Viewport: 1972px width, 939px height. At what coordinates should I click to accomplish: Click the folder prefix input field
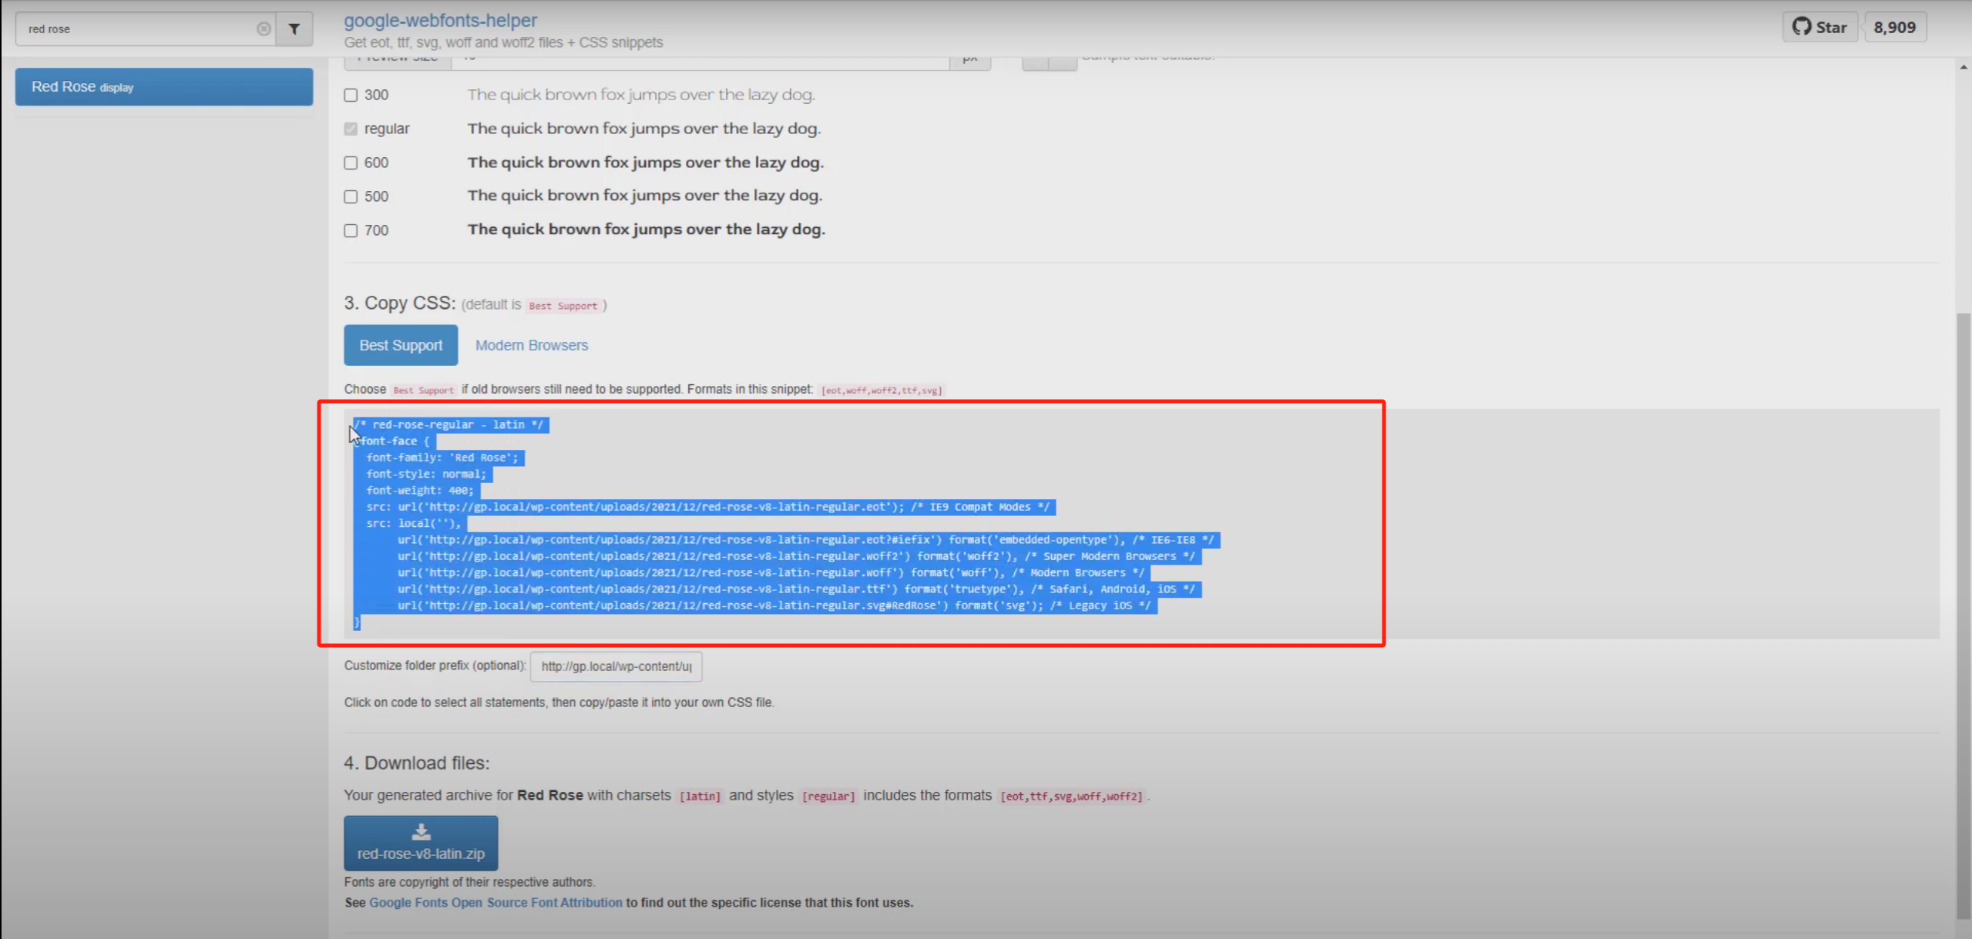[616, 666]
